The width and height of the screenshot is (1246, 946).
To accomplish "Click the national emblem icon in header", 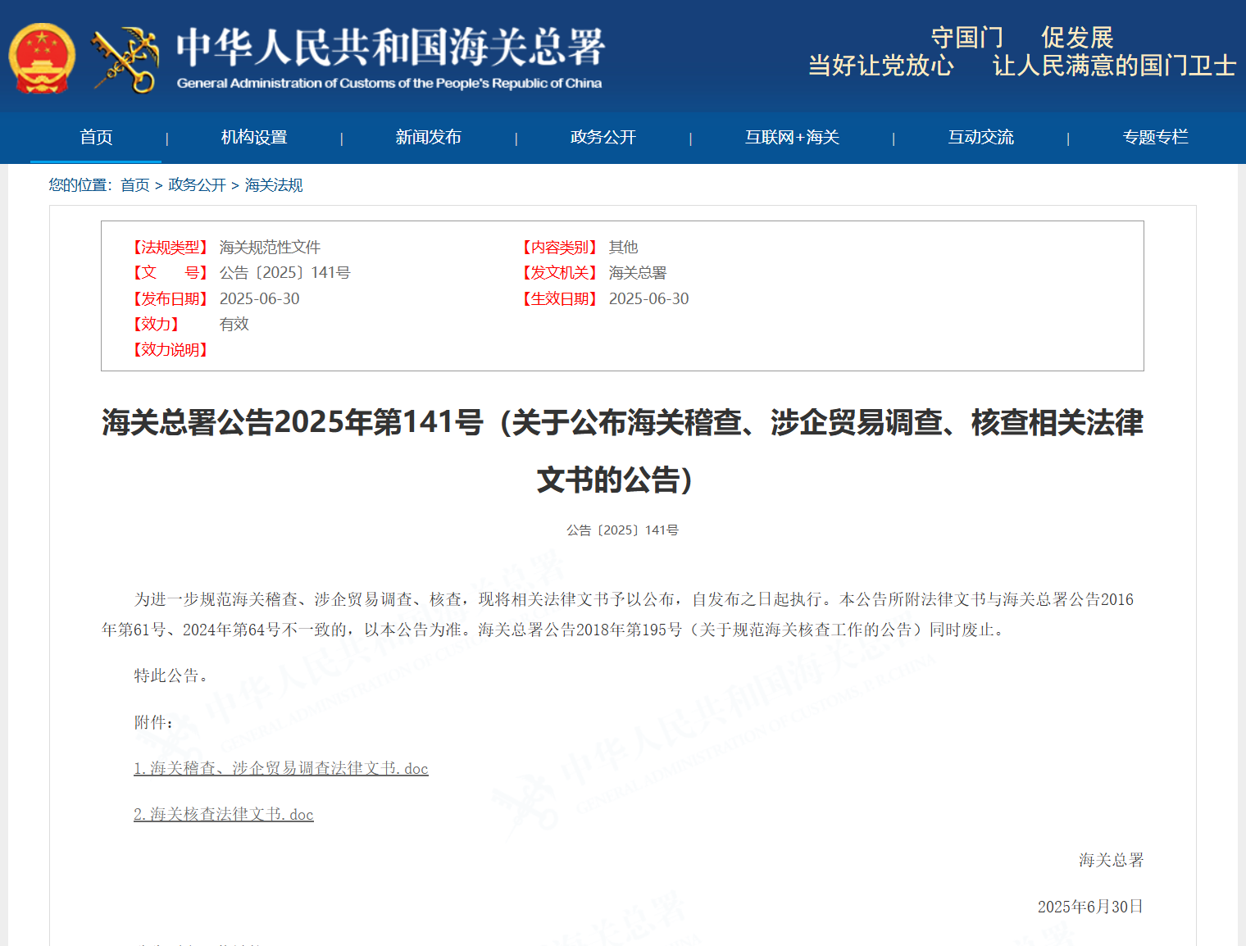I will coord(42,58).
